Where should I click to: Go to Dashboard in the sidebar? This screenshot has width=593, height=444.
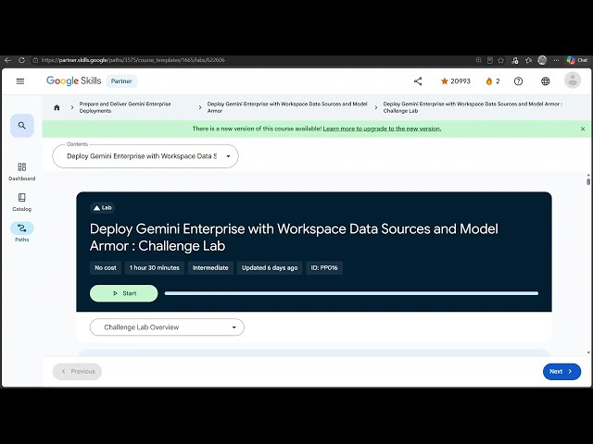[22, 171]
